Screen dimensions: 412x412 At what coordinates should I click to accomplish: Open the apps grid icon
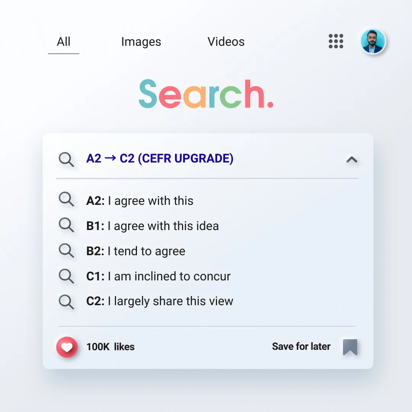click(x=336, y=41)
